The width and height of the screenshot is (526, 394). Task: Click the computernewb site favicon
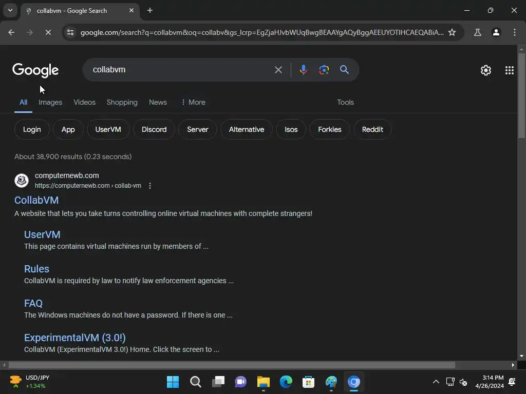[22, 180]
